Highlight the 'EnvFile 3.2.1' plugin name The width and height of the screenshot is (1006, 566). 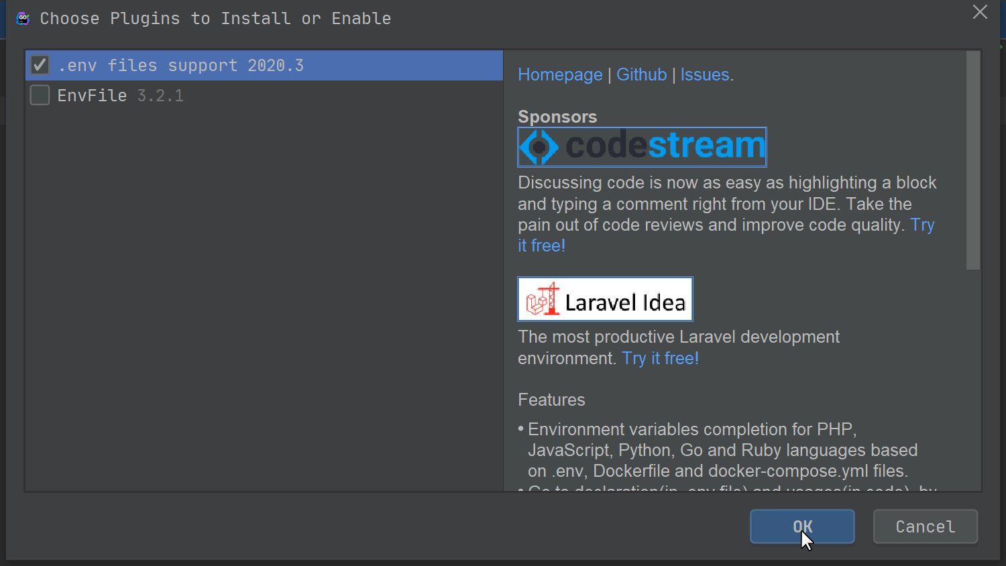120,96
